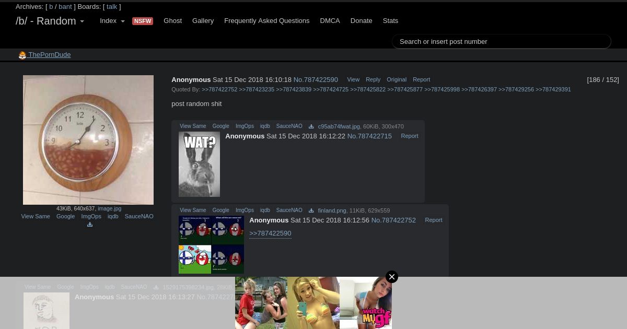Click View Same for c95ab74fwat.jpg
The width and height of the screenshot is (627, 329).
click(x=193, y=126)
